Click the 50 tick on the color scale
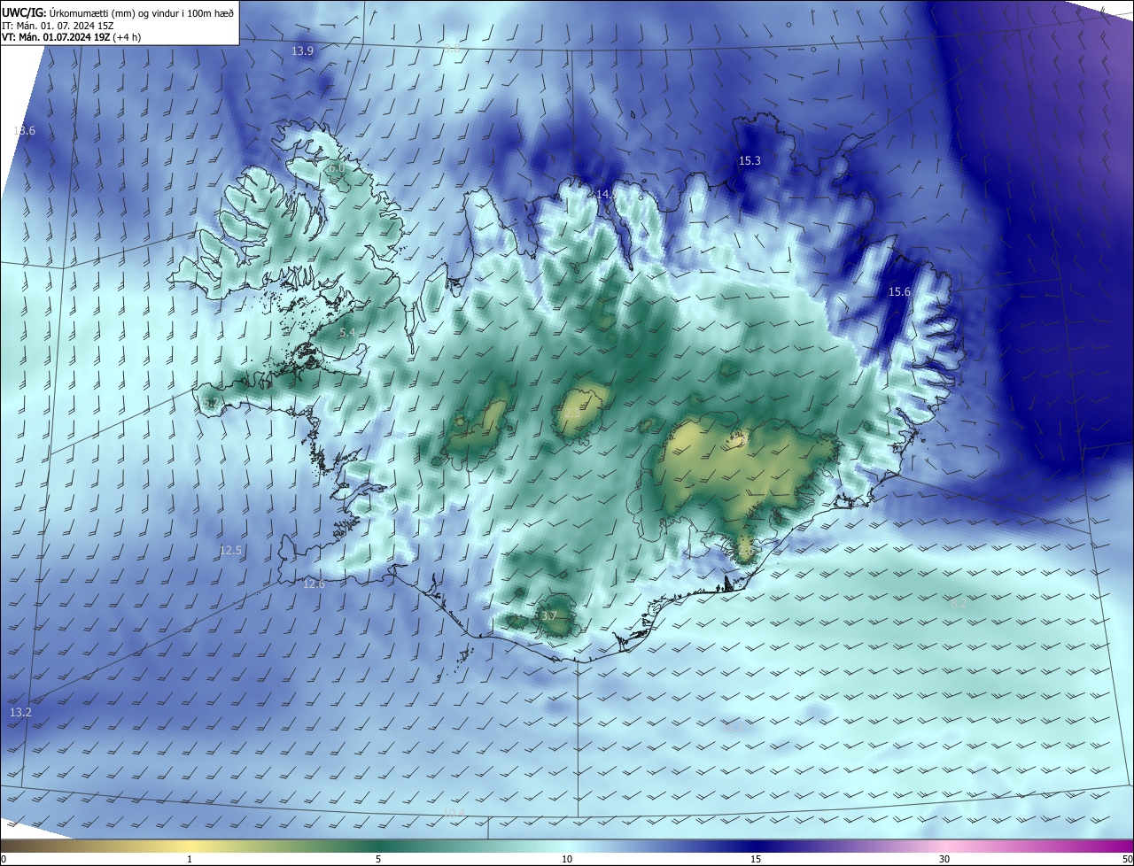 click(1127, 859)
